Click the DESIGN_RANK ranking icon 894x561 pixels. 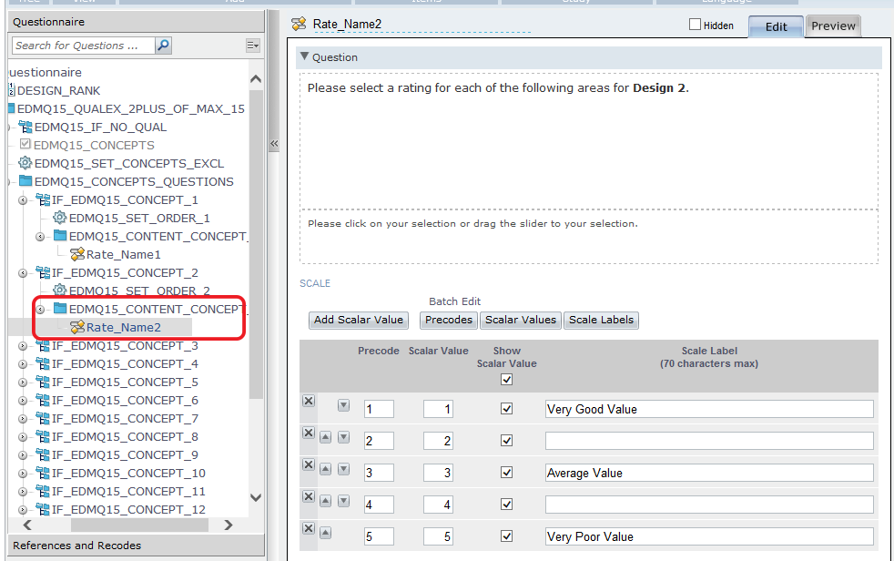[x=12, y=89]
